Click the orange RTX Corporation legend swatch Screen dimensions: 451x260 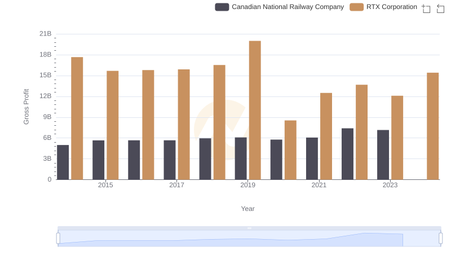(356, 7)
